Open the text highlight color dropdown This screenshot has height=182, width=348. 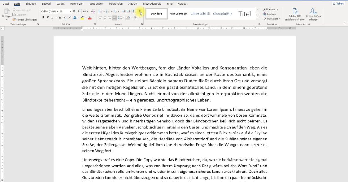pyautogui.click(x=86, y=18)
